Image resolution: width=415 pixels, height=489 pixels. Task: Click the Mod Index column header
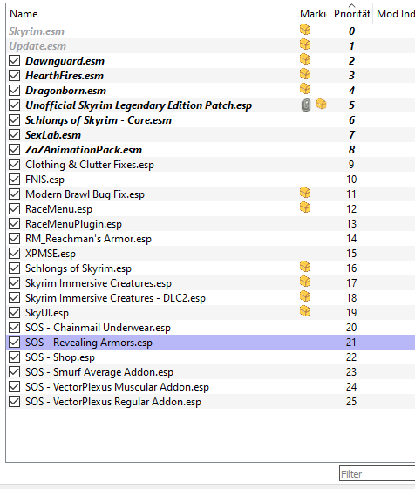tap(394, 14)
